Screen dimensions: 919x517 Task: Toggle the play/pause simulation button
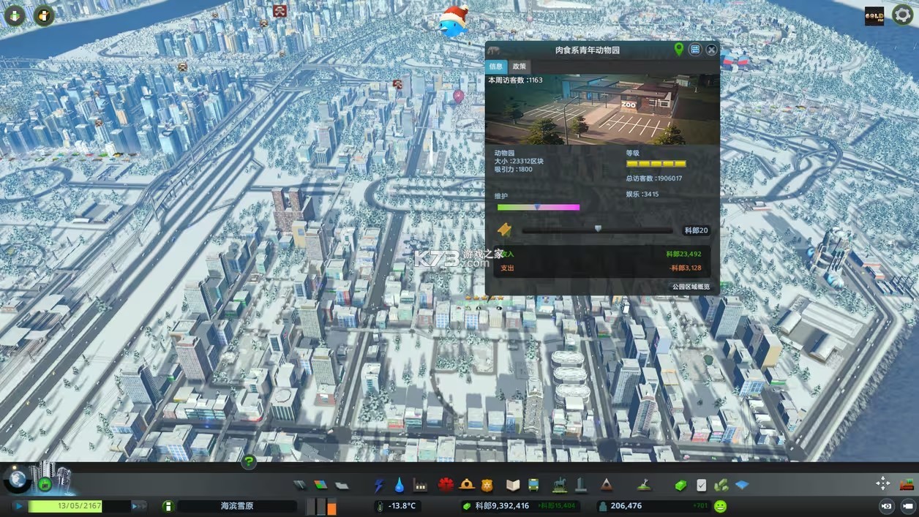click(x=18, y=506)
